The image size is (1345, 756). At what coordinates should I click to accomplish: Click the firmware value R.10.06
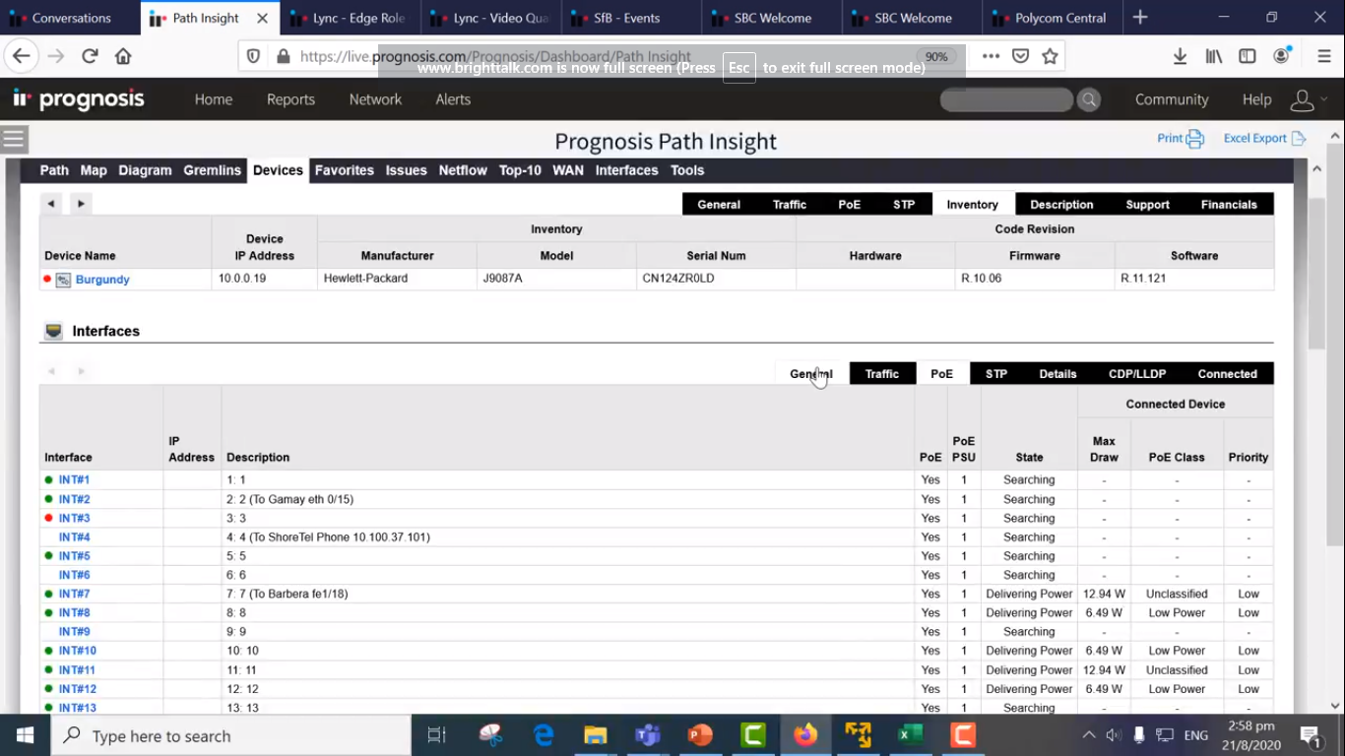tap(981, 279)
